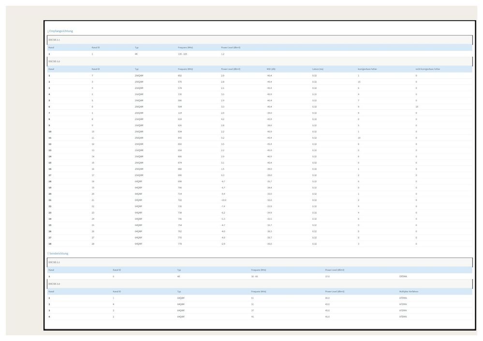Select frequency 714 in channel 20 row
The height and width of the screenshot is (341, 483).
tap(180, 194)
